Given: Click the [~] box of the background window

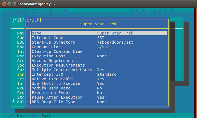Looking at the screenshot, I should pyautogui.click(x=16, y=19).
